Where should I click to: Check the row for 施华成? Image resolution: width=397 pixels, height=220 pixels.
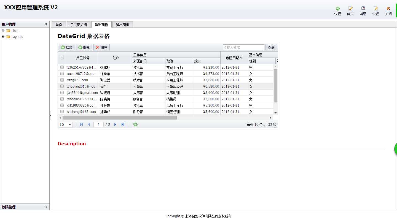(62, 112)
